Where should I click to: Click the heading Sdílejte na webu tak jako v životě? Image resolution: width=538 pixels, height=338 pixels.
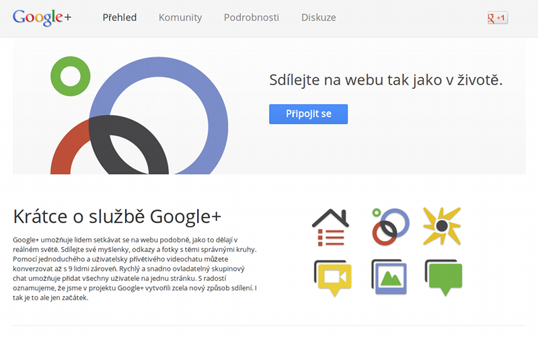(x=385, y=80)
